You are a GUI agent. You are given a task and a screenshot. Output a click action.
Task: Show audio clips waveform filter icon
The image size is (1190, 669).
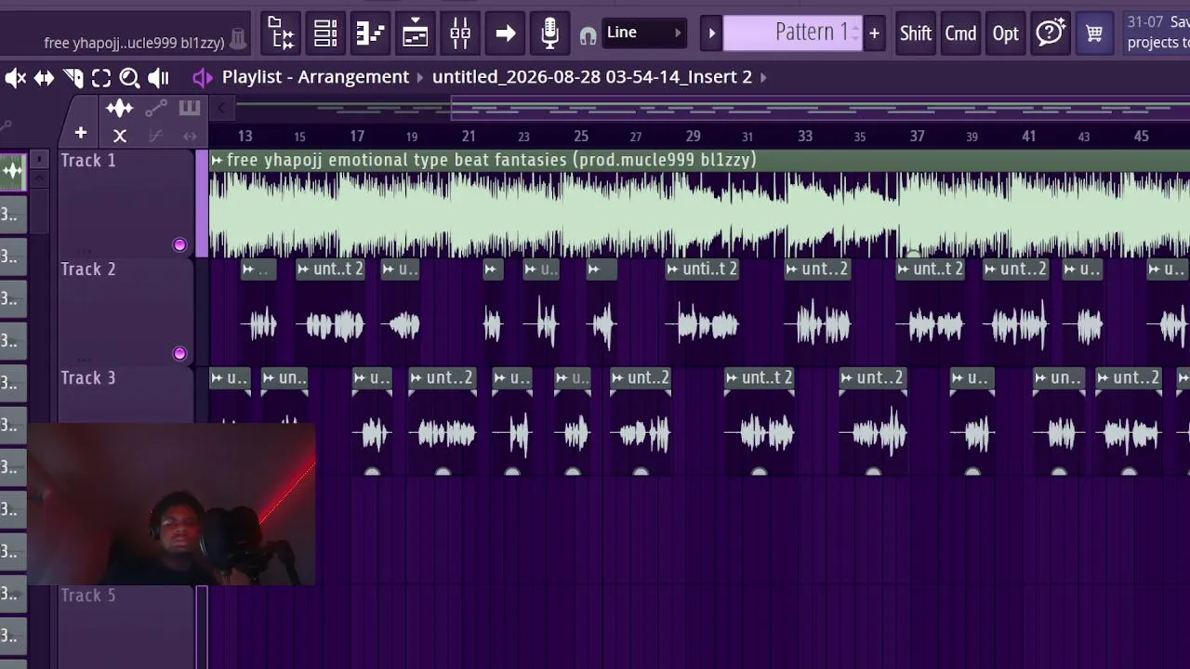[x=120, y=110]
